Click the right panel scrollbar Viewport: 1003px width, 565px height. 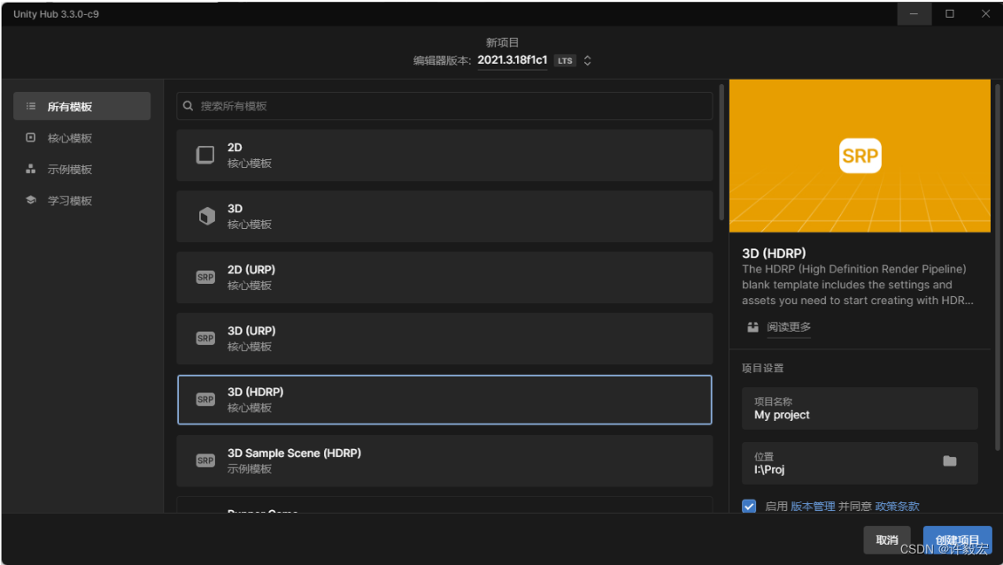[x=997, y=267]
